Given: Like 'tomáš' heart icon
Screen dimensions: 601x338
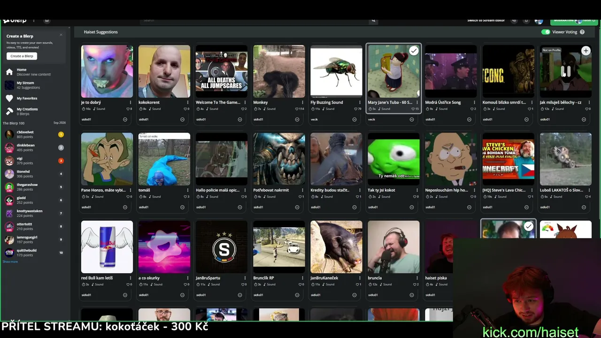Looking at the screenshot, I should 185,197.
